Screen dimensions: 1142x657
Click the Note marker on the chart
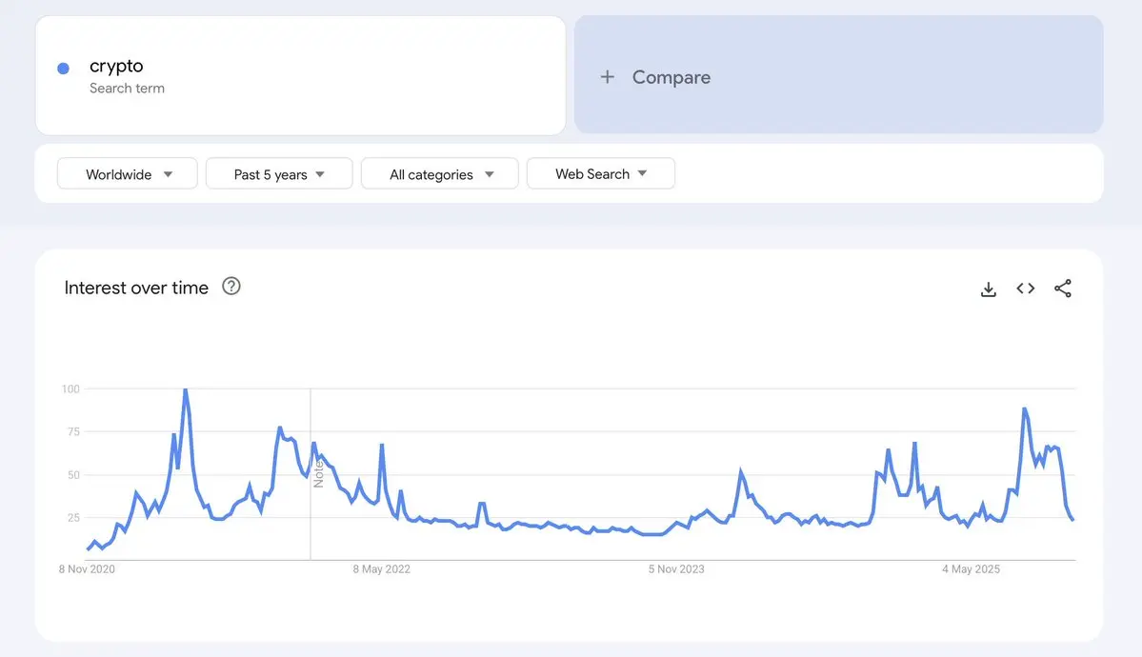(x=318, y=472)
